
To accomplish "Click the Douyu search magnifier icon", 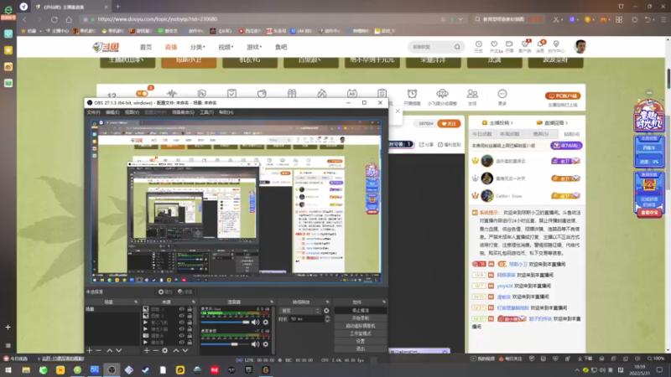I will (x=457, y=47).
